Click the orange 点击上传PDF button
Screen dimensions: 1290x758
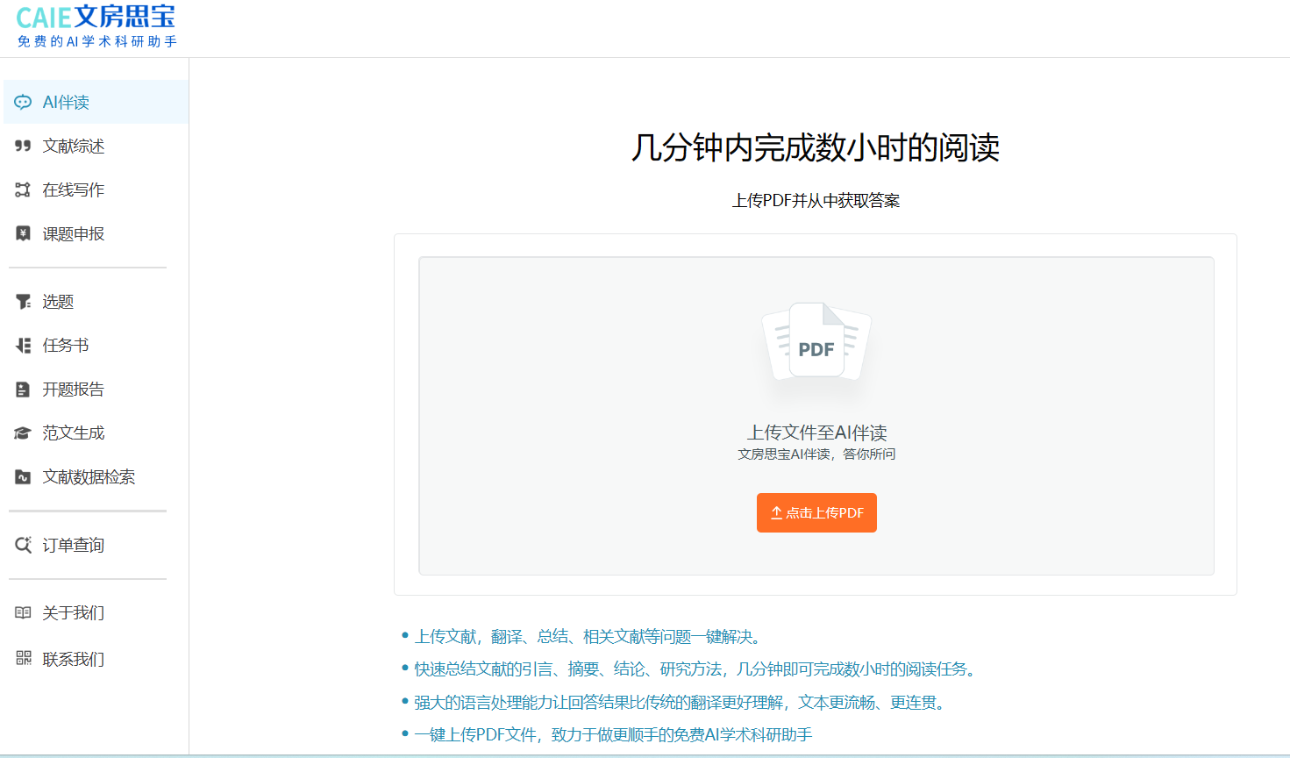point(816,512)
